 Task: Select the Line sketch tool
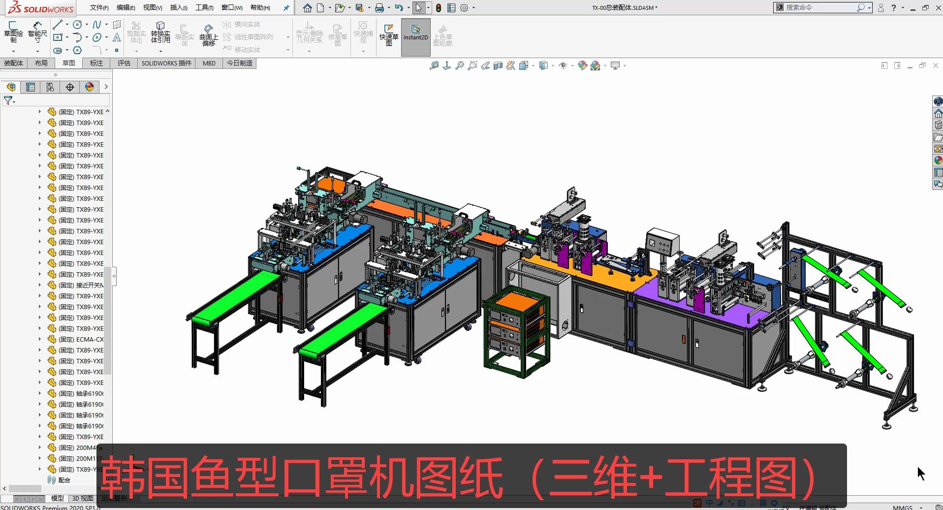(x=58, y=24)
